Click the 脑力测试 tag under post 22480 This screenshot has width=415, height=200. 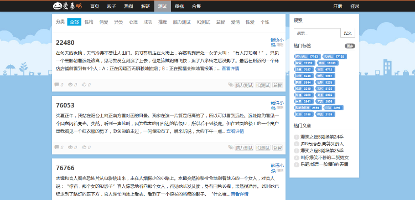tap(244, 85)
